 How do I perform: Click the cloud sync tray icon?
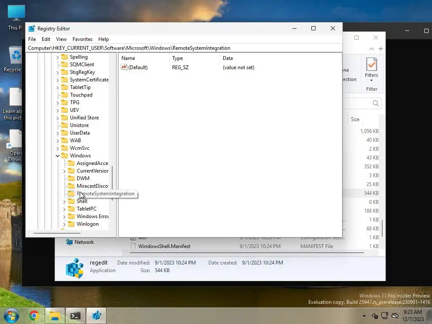pyautogui.click(x=395, y=316)
